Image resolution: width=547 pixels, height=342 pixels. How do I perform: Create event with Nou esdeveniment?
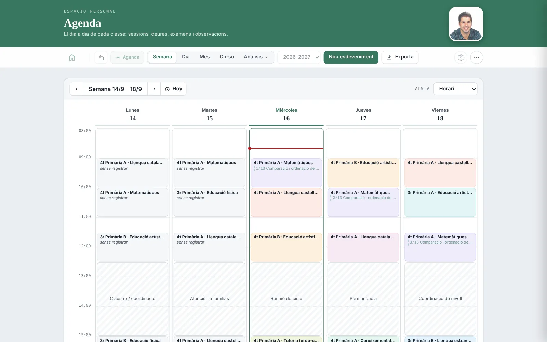351,57
